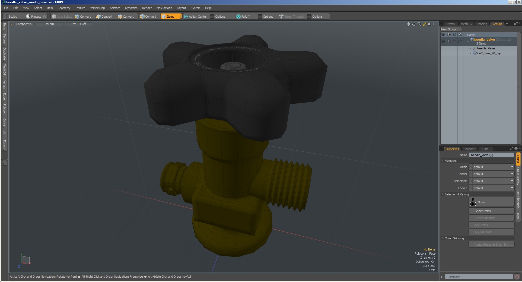Open the Render dropdown
This screenshot has height=282, width=522.
pyautogui.click(x=493, y=174)
